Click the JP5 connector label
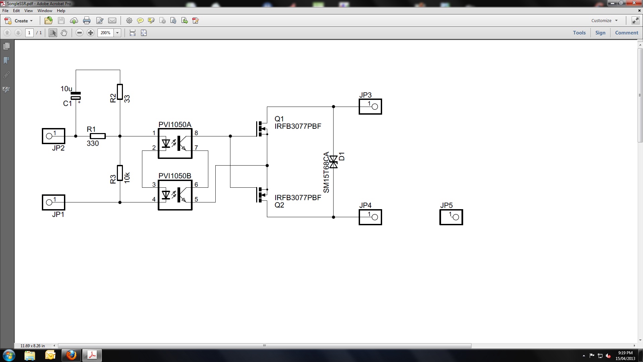The width and height of the screenshot is (643, 362). pyautogui.click(x=446, y=205)
